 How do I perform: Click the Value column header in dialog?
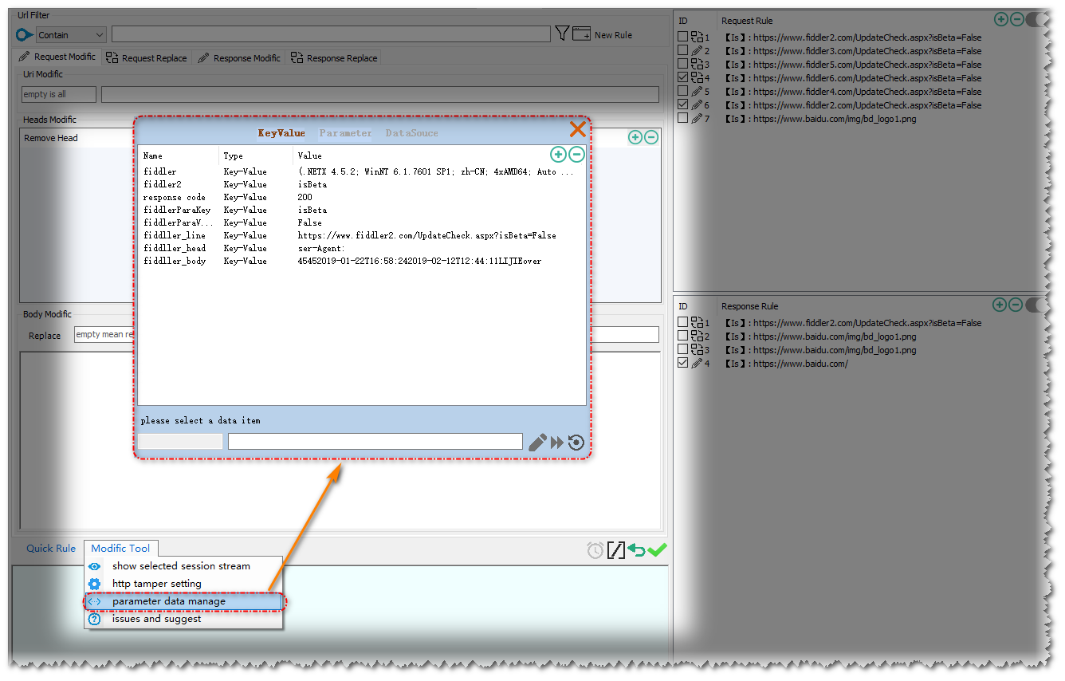[310, 156]
